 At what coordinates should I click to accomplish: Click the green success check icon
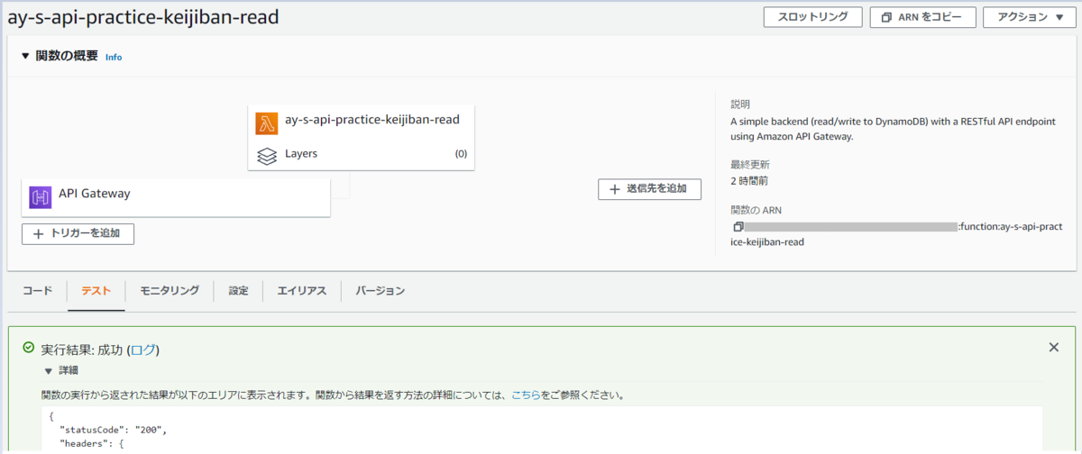[29, 348]
